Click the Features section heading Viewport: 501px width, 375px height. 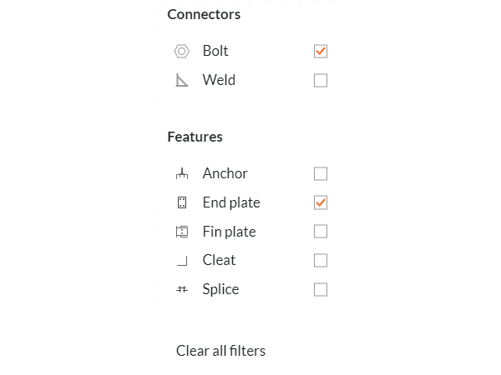[x=195, y=137]
